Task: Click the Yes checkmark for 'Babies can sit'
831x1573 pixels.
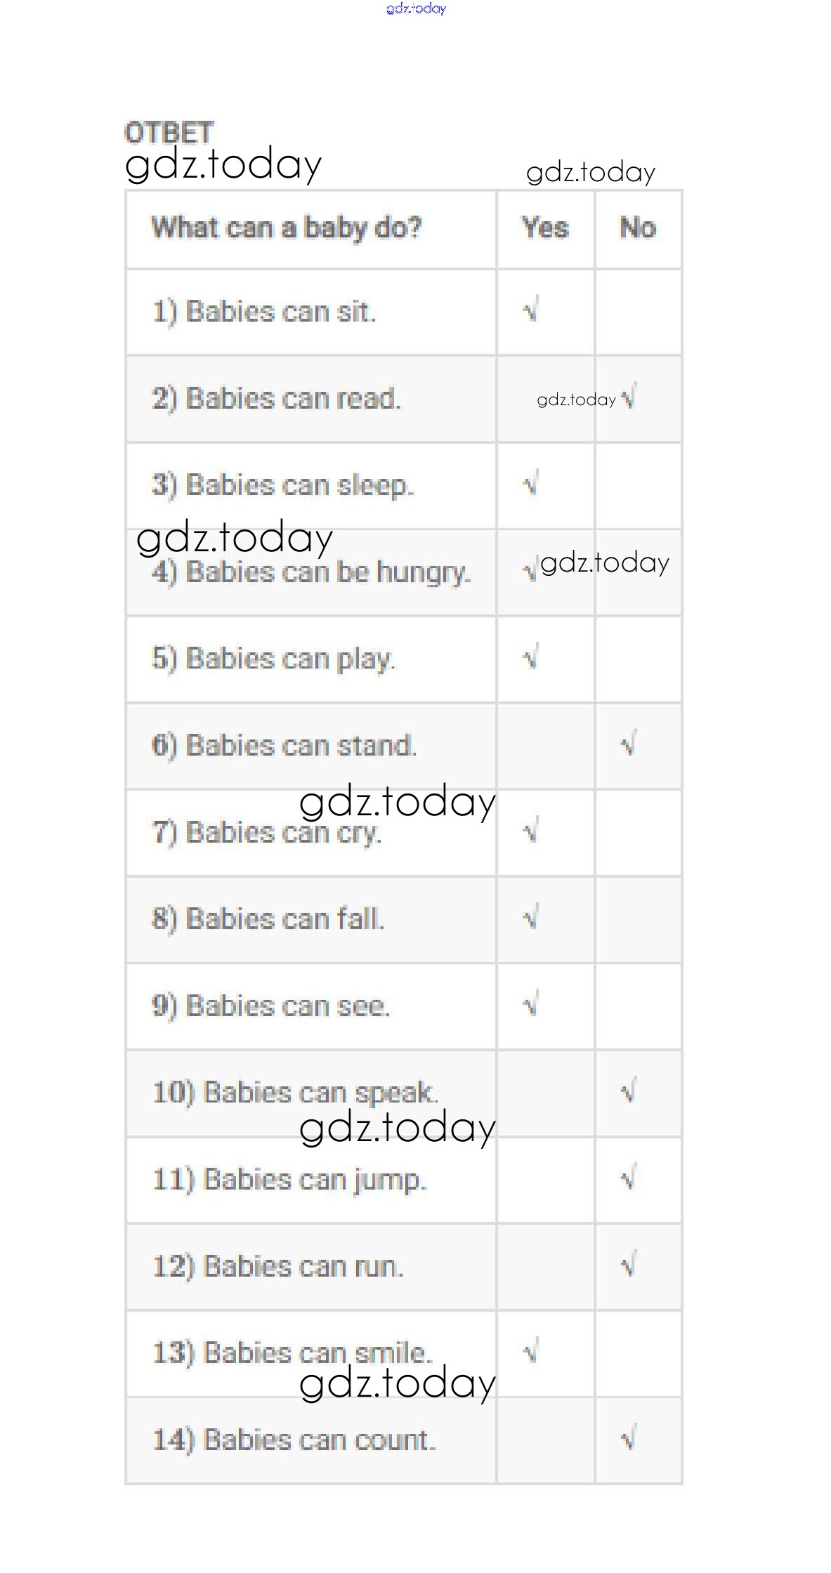Action: (531, 310)
